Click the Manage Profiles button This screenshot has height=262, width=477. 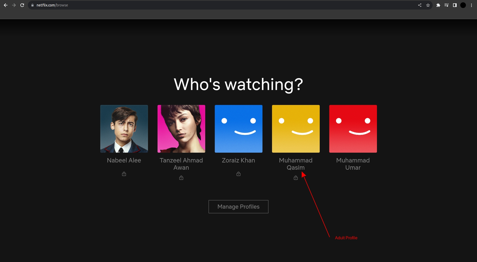pos(238,207)
